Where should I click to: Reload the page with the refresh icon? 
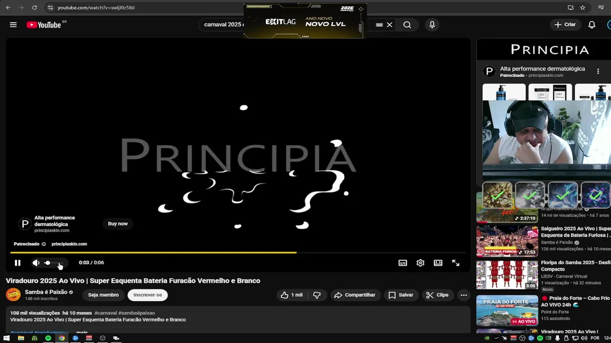34,8
